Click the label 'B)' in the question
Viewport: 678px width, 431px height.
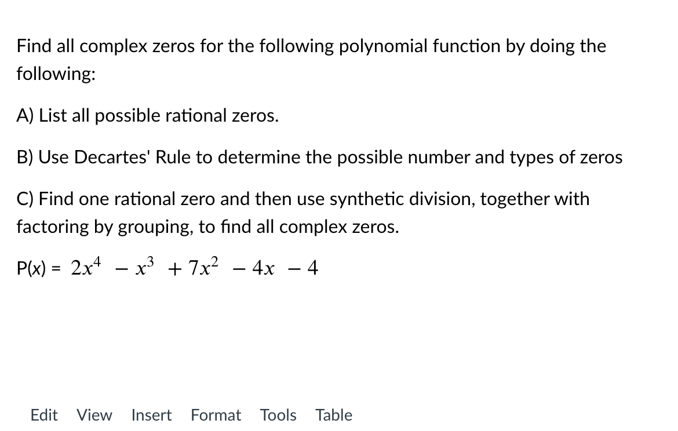(24, 156)
